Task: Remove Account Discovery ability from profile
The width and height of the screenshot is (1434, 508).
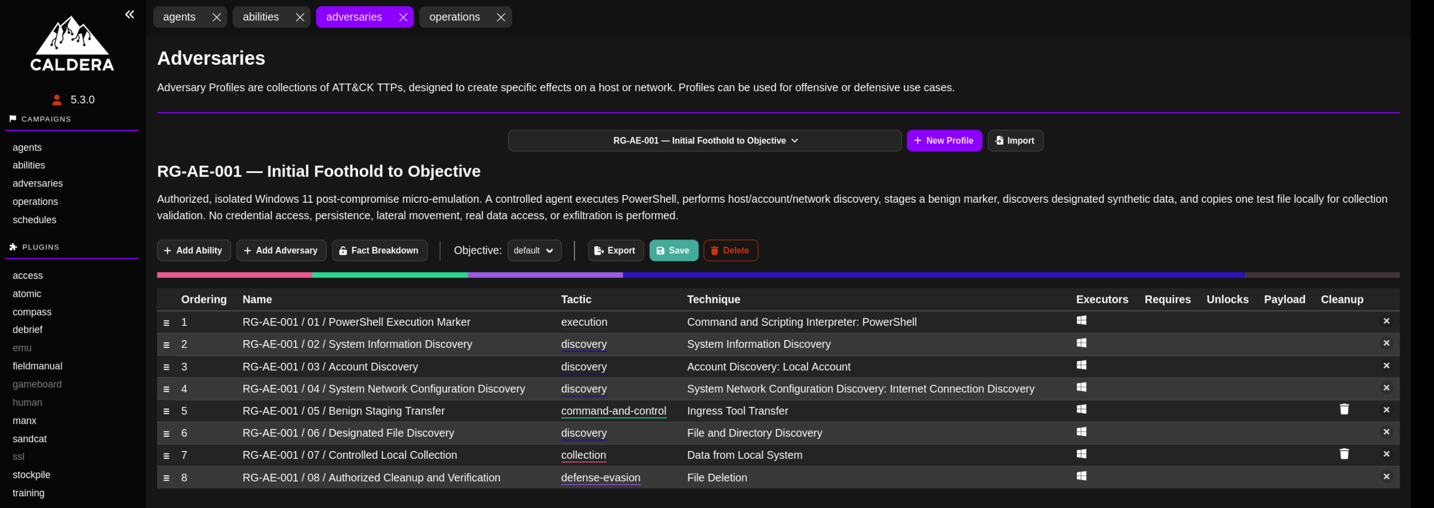Action: click(x=1386, y=366)
